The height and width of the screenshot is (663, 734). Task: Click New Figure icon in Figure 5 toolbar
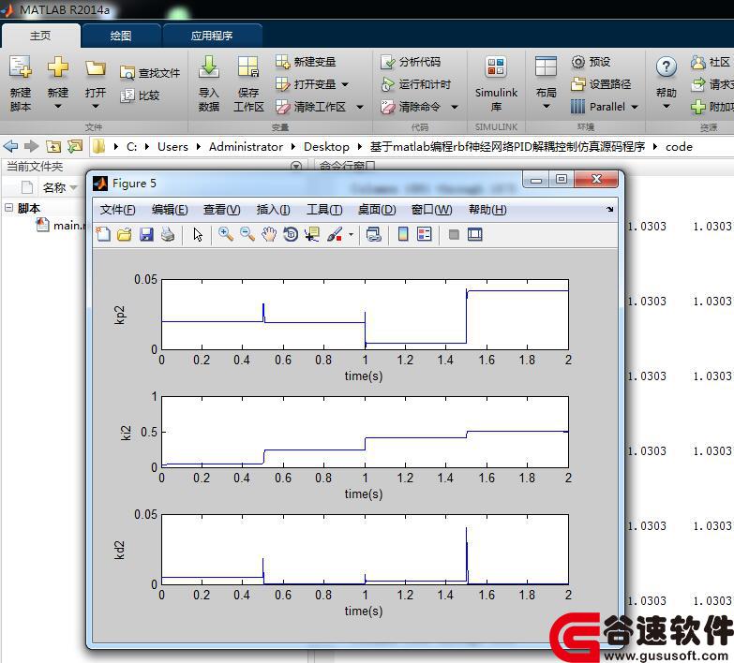coord(103,234)
